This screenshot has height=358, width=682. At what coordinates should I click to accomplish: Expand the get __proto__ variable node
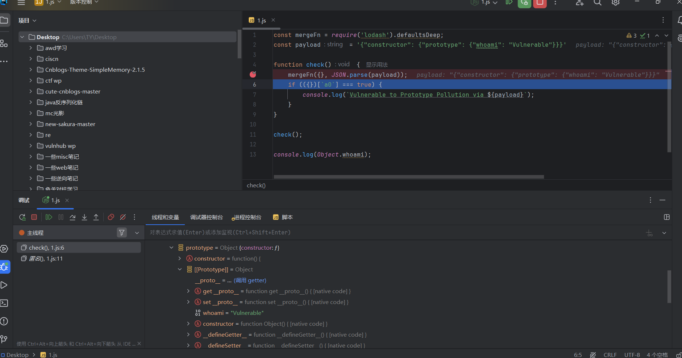pyautogui.click(x=188, y=291)
